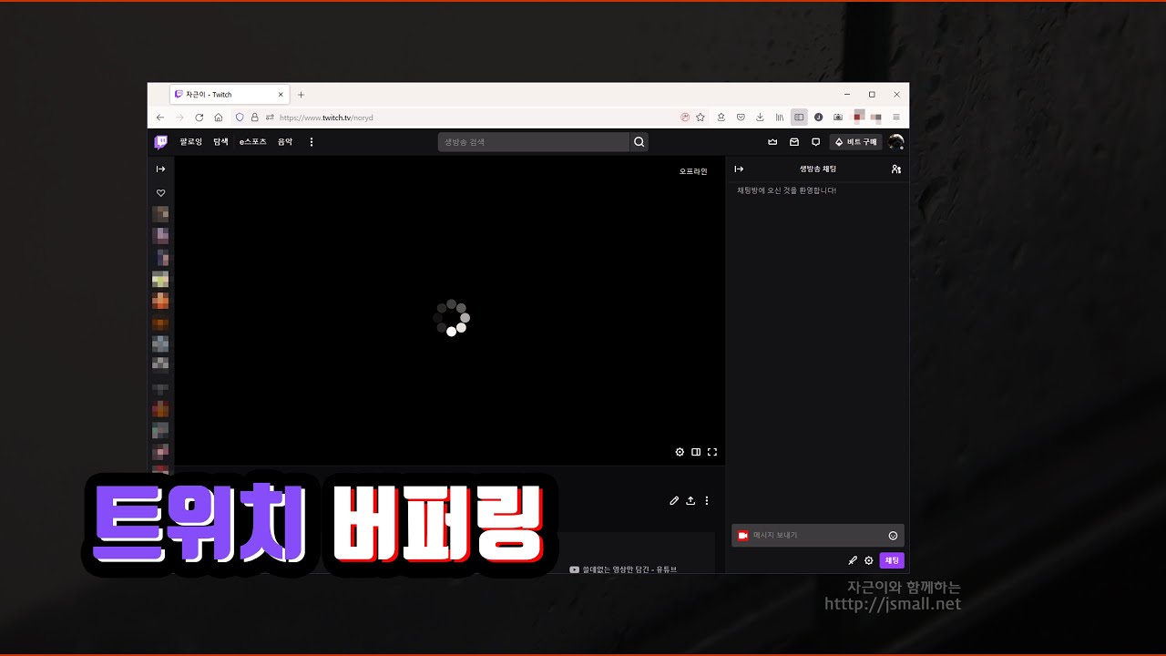1166x656 pixels.
Task: Open the 탐색 (Browse) page
Action: [x=221, y=142]
